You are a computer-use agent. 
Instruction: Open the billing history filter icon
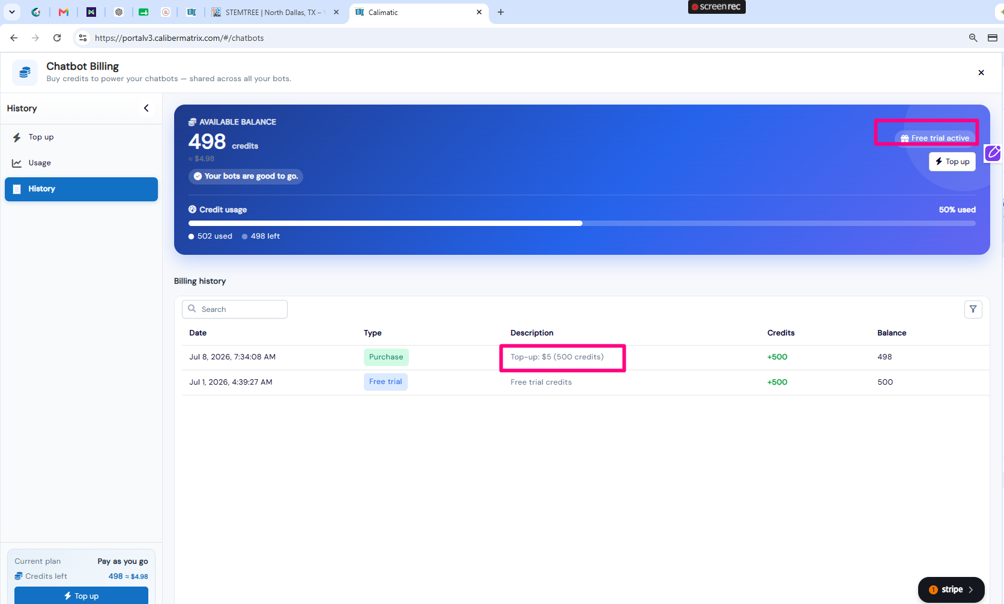click(x=973, y=309)
